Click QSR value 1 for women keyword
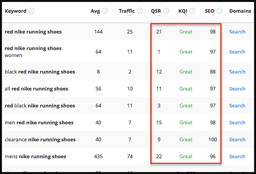This screenshot has height=174, width=256. click(x=159, y=52)
